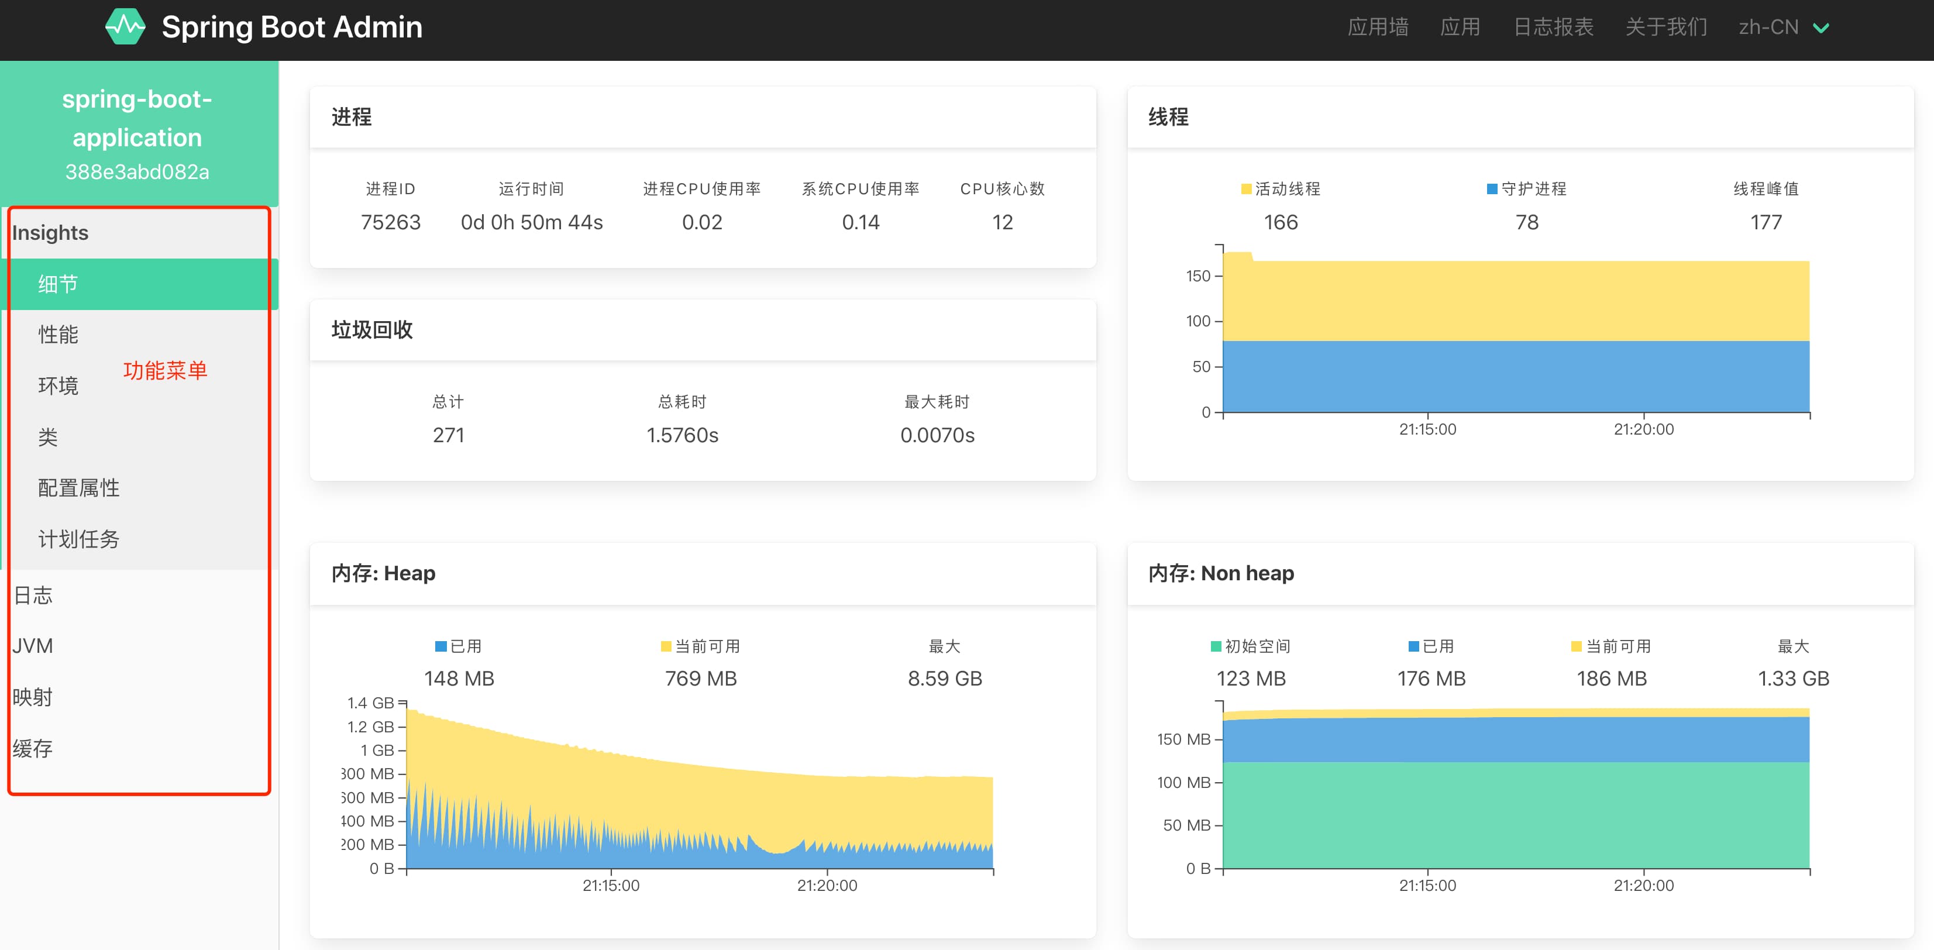This screenshot has width=1934, height=950.
Task: Open the 应用墙 top navigation item
Action: (x=1377, y=28)
